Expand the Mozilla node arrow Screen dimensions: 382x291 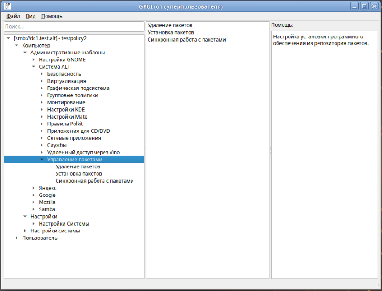tap(34, 202)
